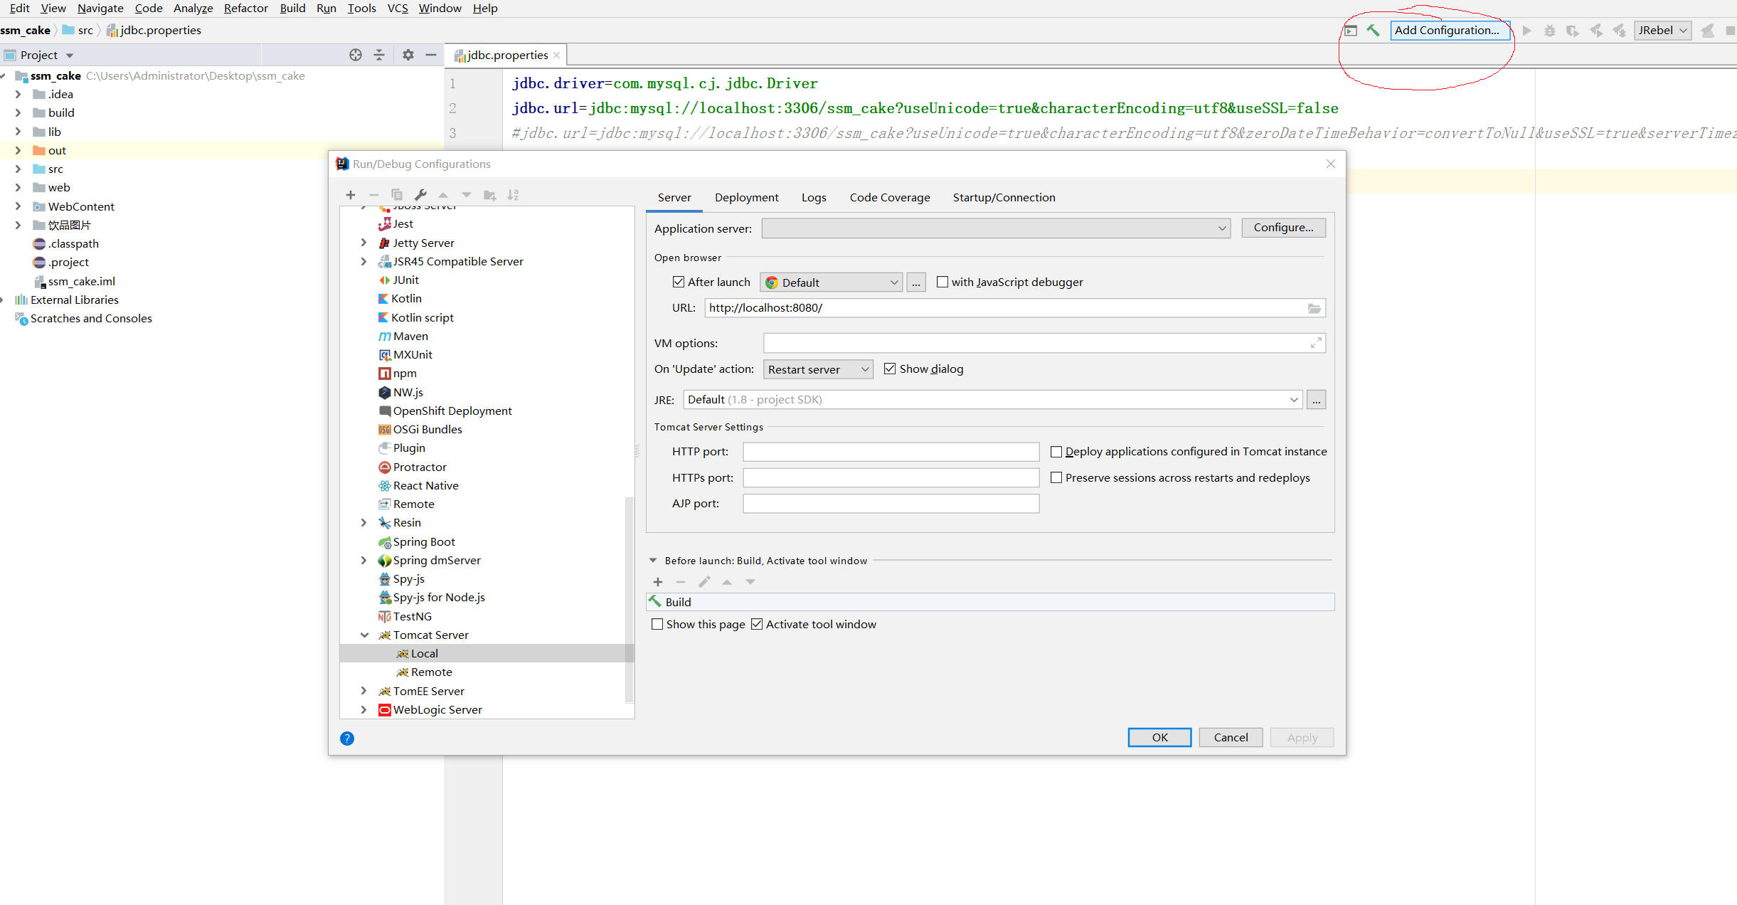Expand VM options field icon
1737x905 pixels.
(x=1316, y=343)
